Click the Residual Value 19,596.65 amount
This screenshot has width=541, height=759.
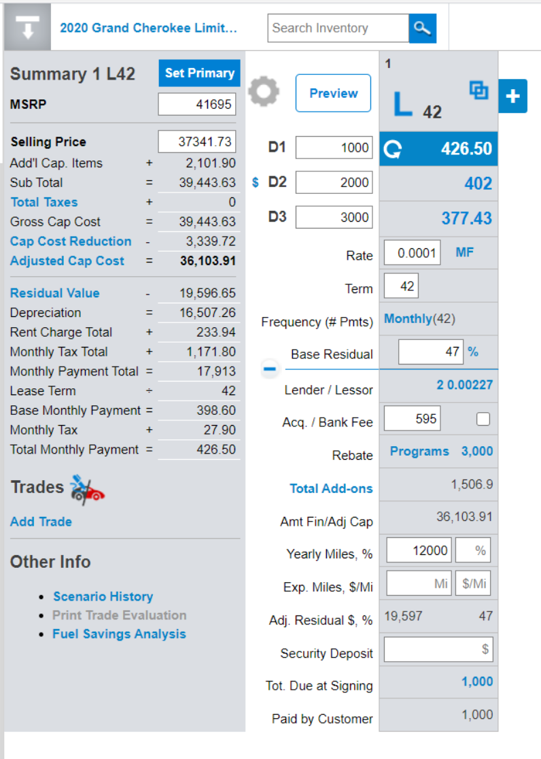[x=207, y=293]
